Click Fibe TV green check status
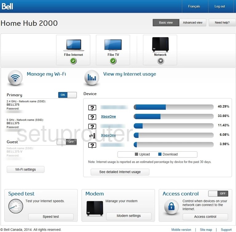The height and width of the screenshot is (232, 236). [113, 61]
